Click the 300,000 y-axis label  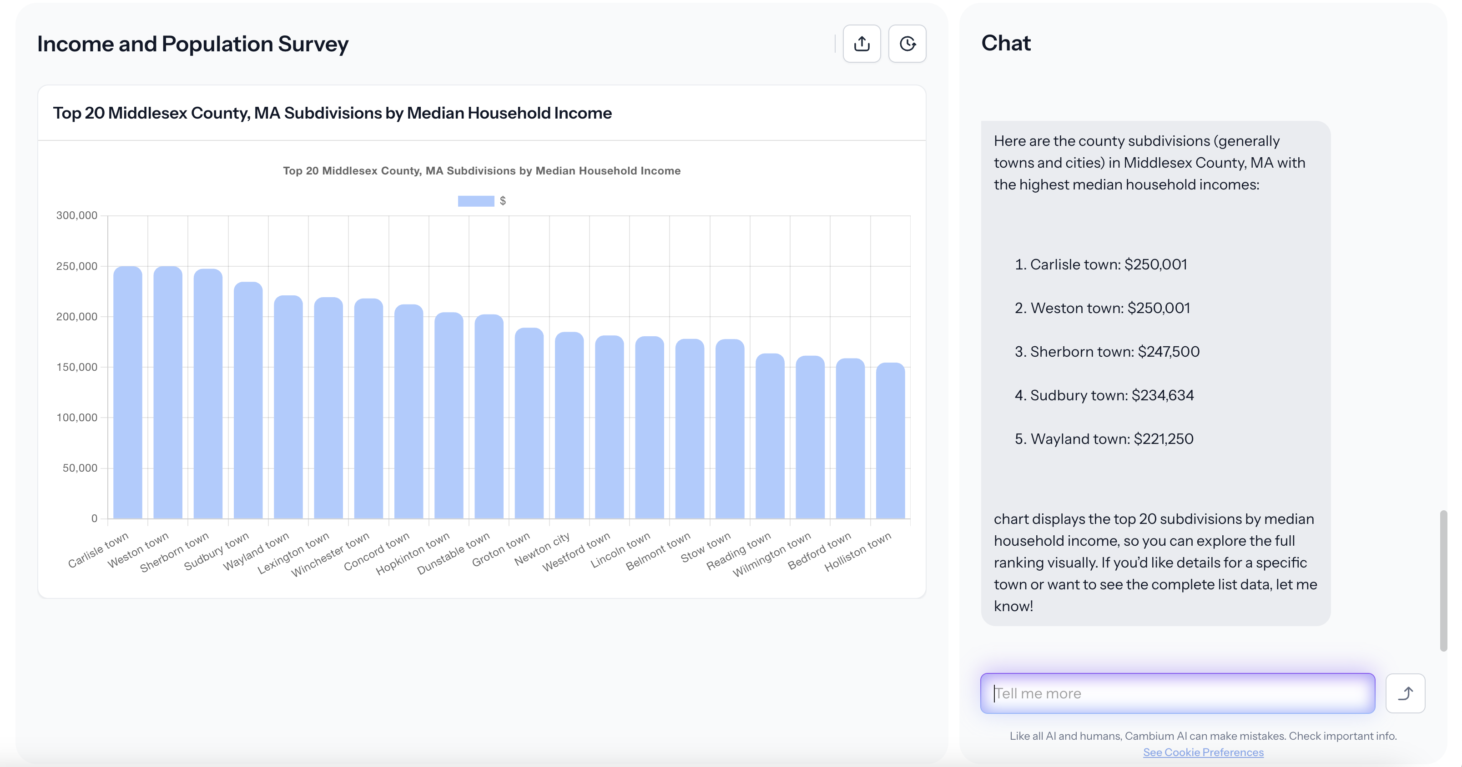(x=76, y=215)
